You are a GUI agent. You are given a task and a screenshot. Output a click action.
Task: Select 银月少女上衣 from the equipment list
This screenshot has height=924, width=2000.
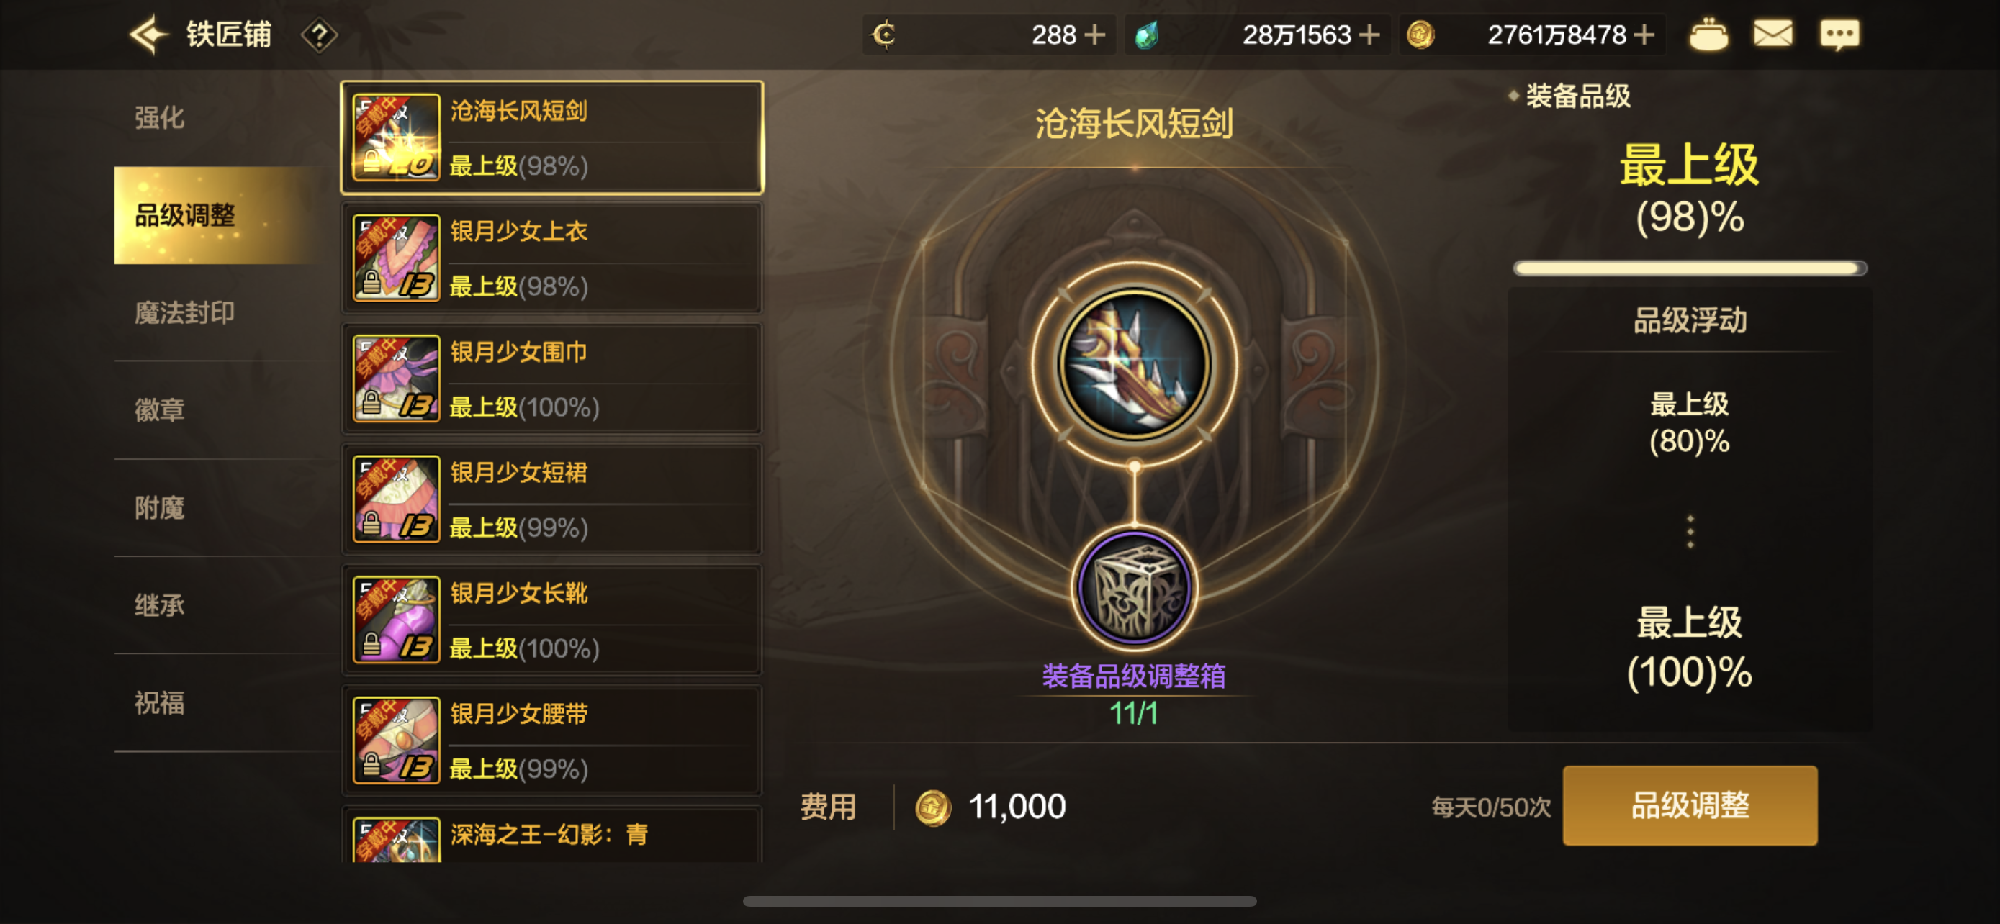tap(552, 258)
